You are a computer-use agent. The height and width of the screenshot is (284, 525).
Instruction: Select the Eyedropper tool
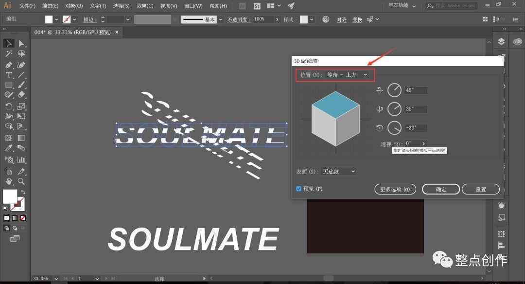point(9,148)
